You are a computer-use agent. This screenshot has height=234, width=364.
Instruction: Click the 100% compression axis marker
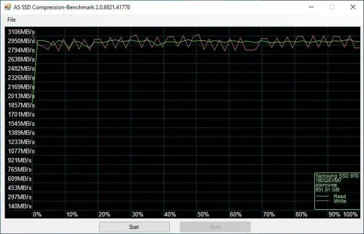pyautogui.click(x=351, y=214)
